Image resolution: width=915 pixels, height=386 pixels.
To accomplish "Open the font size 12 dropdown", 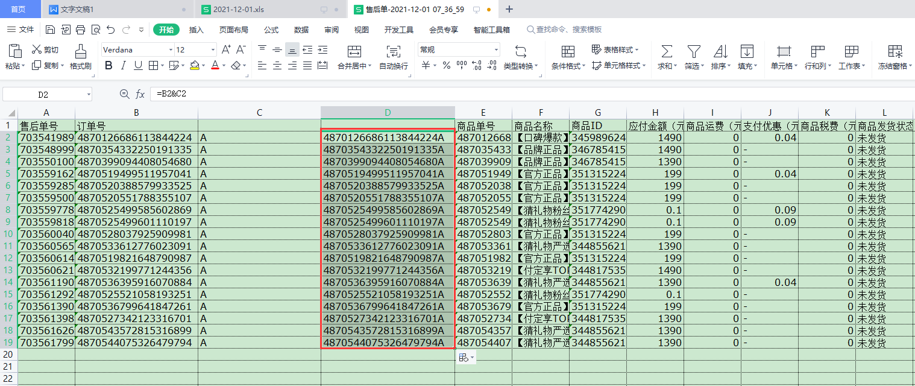I will click(x=213, y=49).
